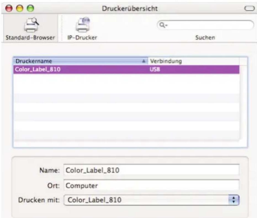Edit the Ort field Computer
Screen dimensions: 257x218
tap(152, 185)
